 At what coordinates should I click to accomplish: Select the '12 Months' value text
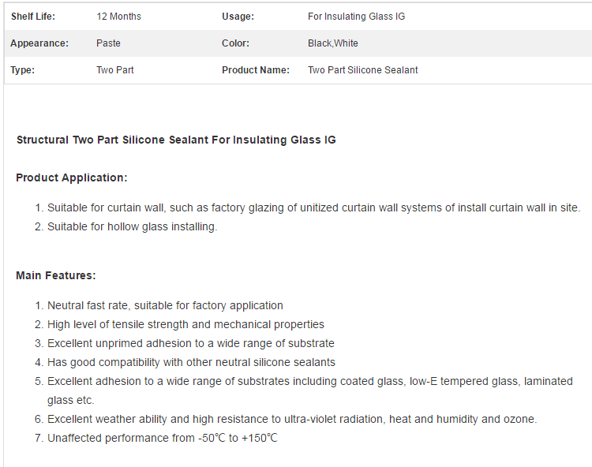tap(118, 17)
